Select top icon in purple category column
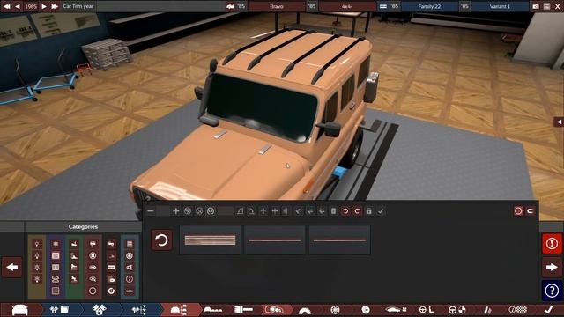The width and height of the screenshot is (564, 317). point(56,244)
